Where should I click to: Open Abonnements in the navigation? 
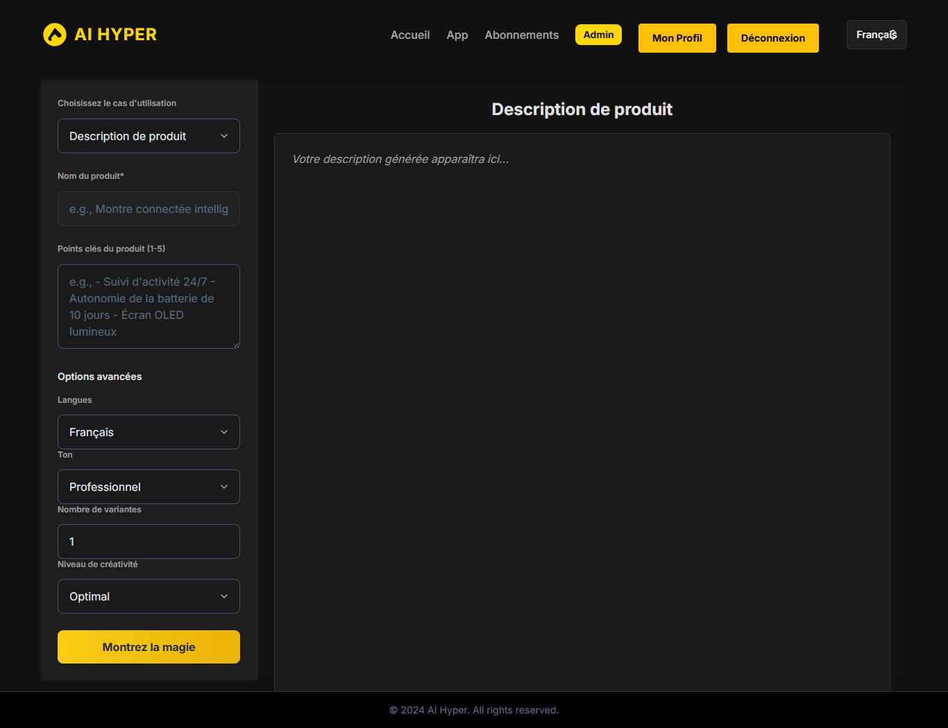[x=521, y=35]
